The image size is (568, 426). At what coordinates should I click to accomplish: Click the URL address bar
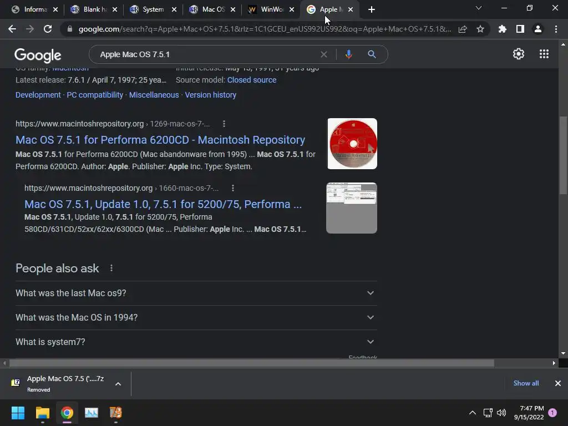[x=265, y=29]
